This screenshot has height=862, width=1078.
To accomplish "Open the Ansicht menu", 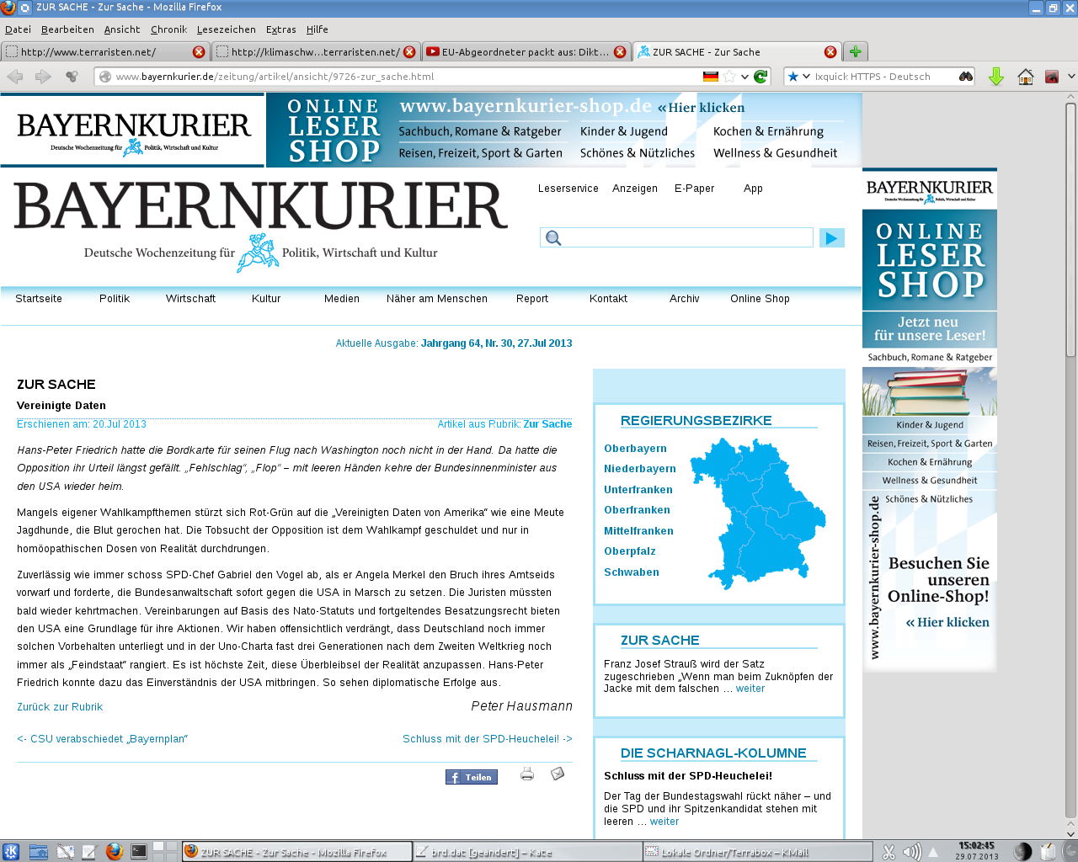I will (122, 29).
